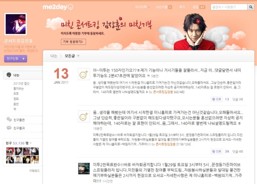Open the 알림 notifications menu
Viewport: 257px width, 184px height.
[199, 7]
